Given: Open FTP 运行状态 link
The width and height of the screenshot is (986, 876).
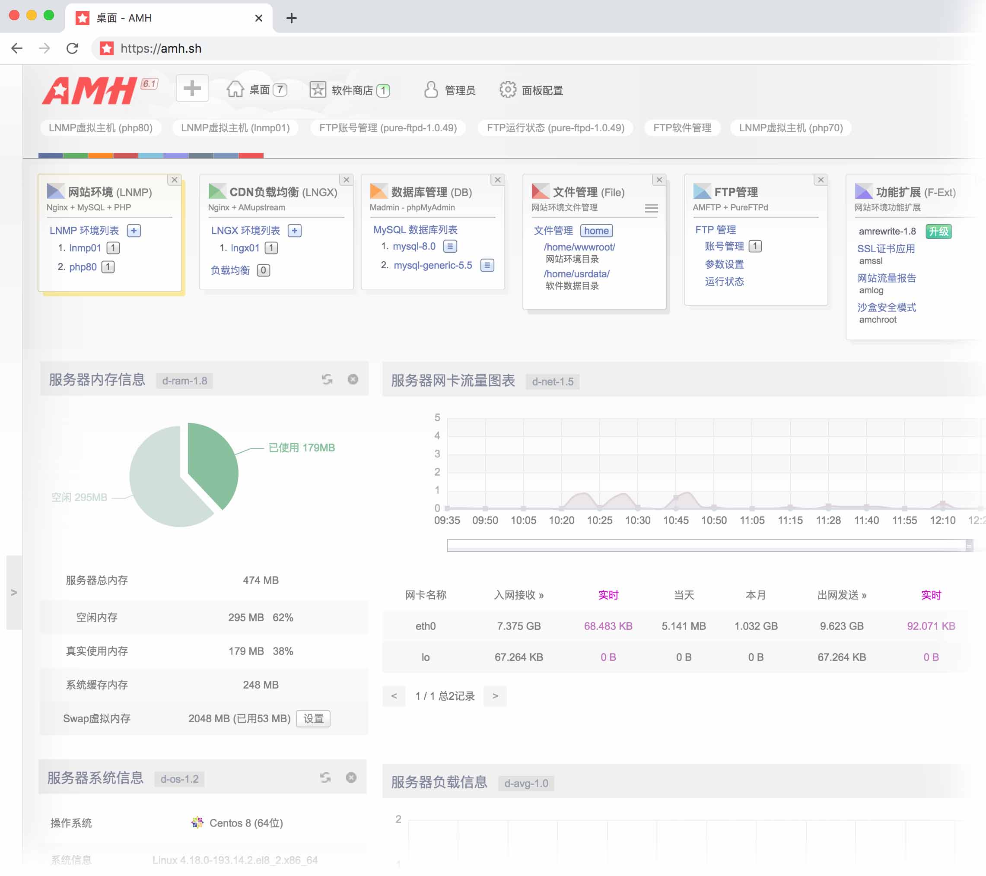Looking at the screenshot, I should 724,281.
